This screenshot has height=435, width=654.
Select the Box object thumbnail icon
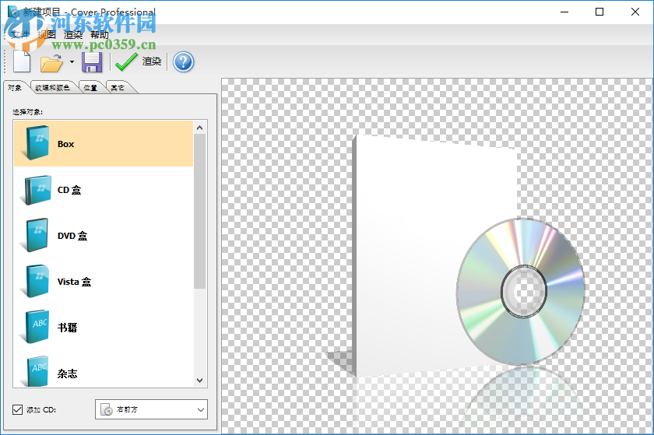[x=36, y=143]
